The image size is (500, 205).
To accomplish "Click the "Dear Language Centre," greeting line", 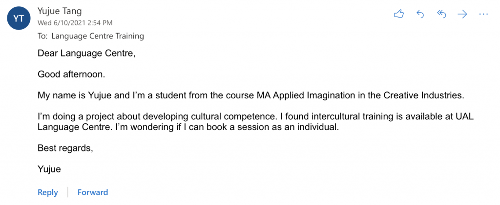I will click(x=86, y=53).
